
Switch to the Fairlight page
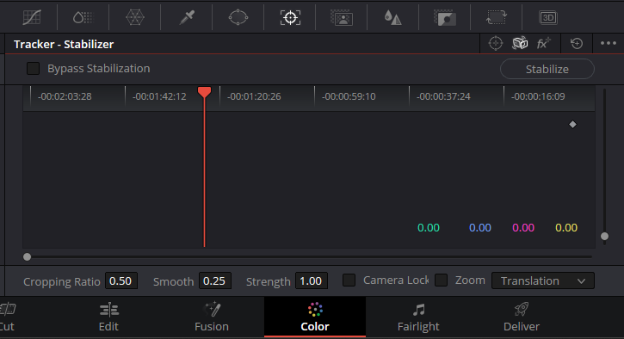tap(418, 317)
